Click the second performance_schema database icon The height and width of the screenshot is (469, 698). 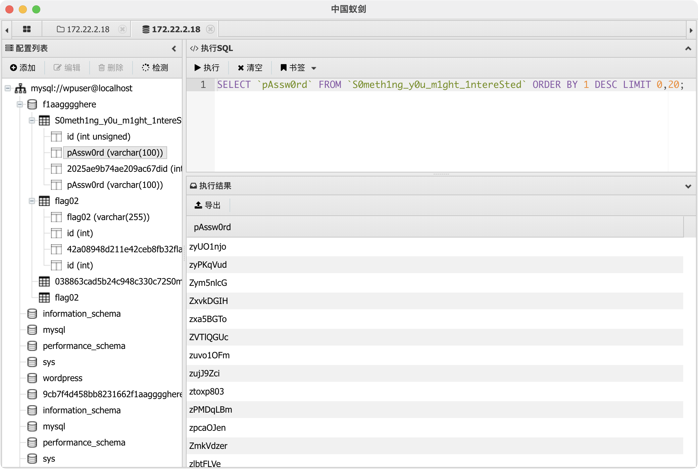[x=32, y=442]
